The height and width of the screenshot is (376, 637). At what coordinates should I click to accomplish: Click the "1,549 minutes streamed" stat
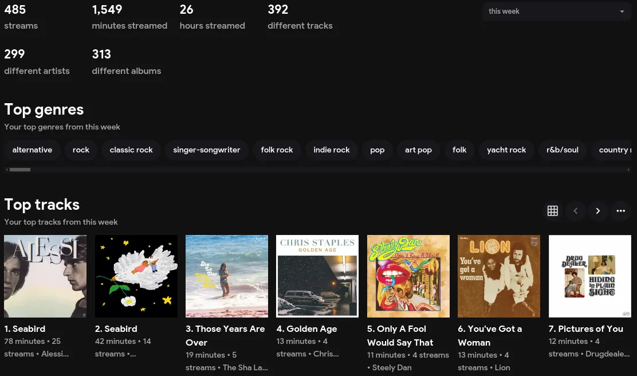(129, 17)
